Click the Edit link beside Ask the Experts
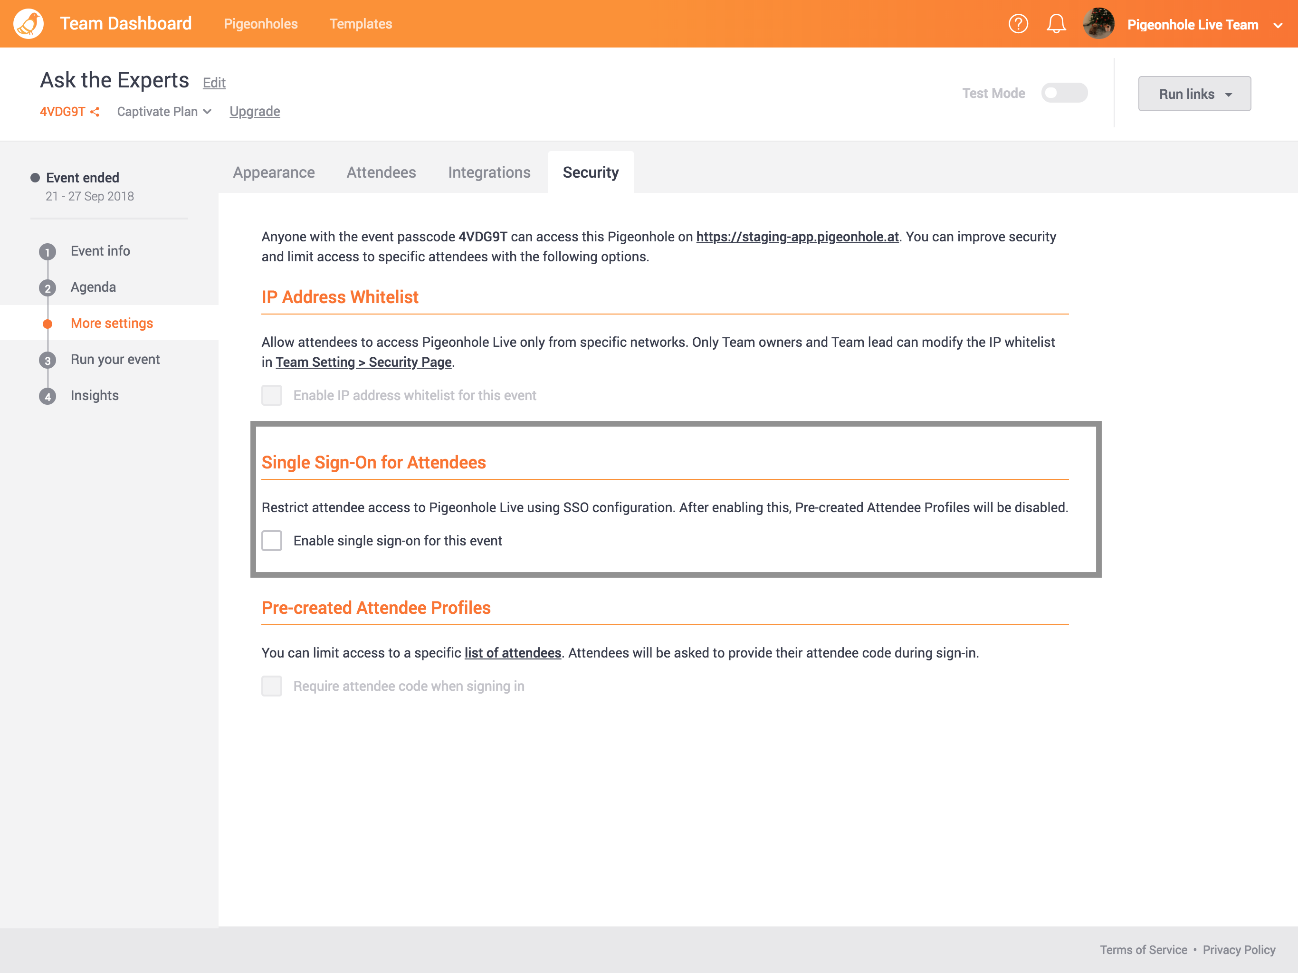This screenshot has height=973, width=1298. pos(214,83)
